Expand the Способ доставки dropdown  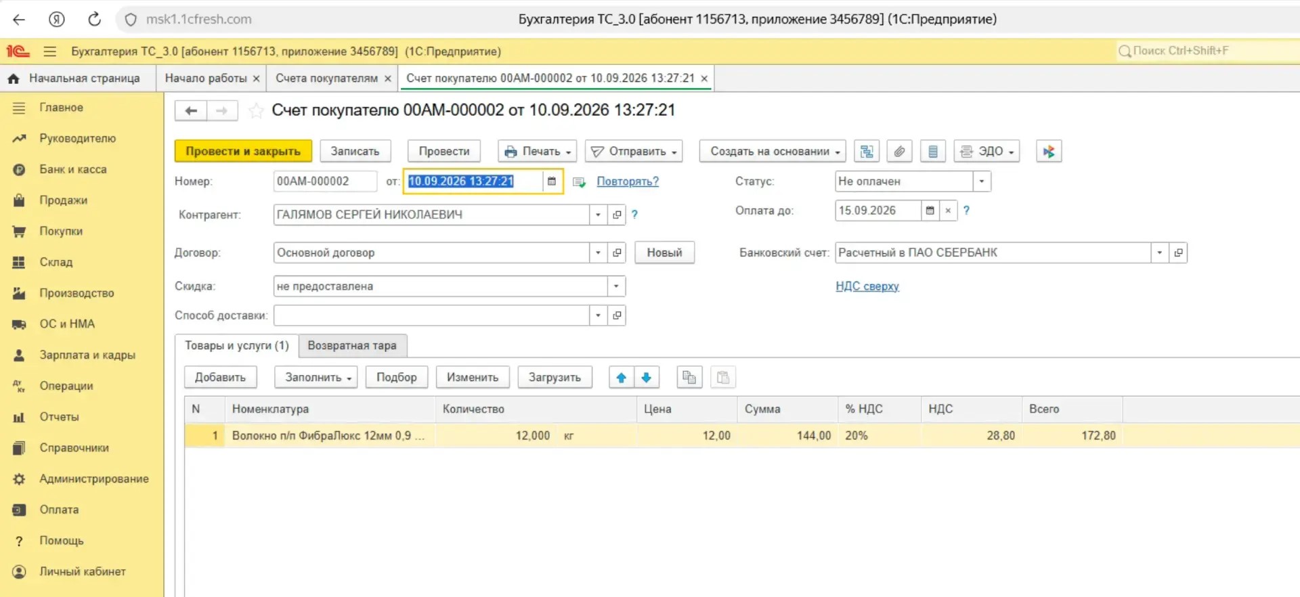click(598, 315)
